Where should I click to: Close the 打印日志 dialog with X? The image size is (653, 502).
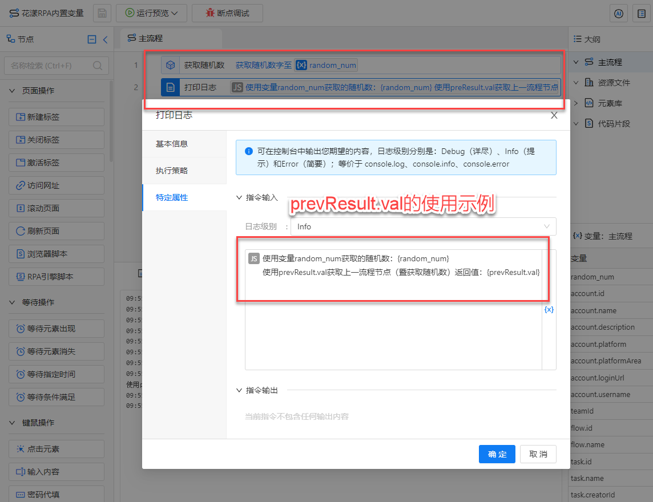(554, 115)
